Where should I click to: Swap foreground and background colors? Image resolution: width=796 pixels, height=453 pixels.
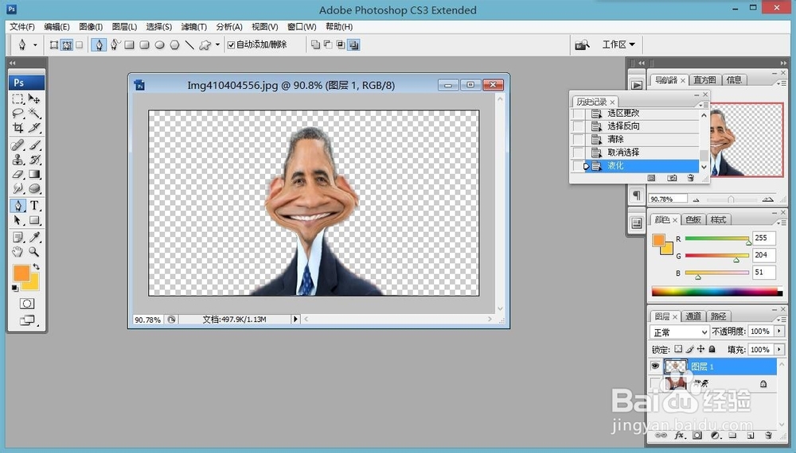pos(36,266)
